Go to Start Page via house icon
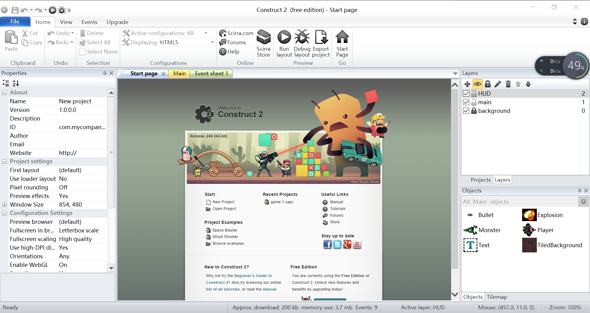 point(342,37)
